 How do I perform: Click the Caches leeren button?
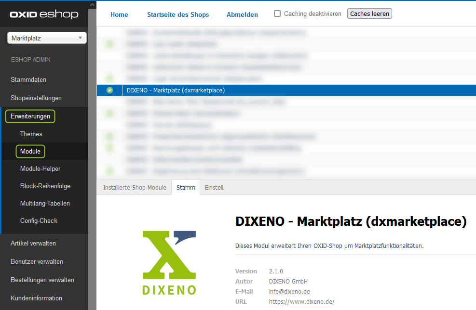369,13
